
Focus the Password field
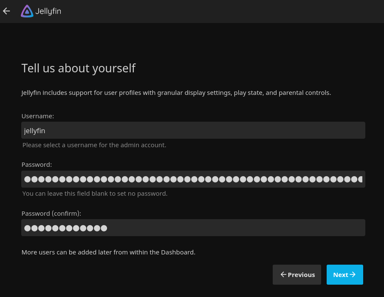[x=193, y=179]
